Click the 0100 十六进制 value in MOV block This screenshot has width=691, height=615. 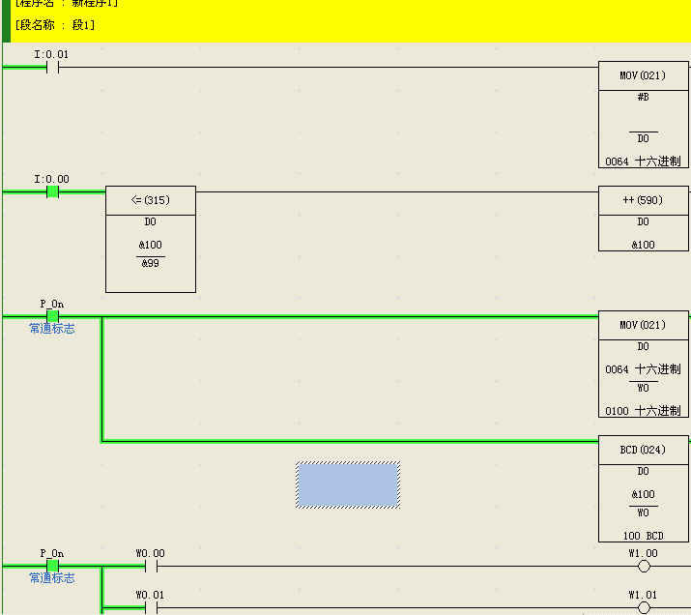coord(643,410)
